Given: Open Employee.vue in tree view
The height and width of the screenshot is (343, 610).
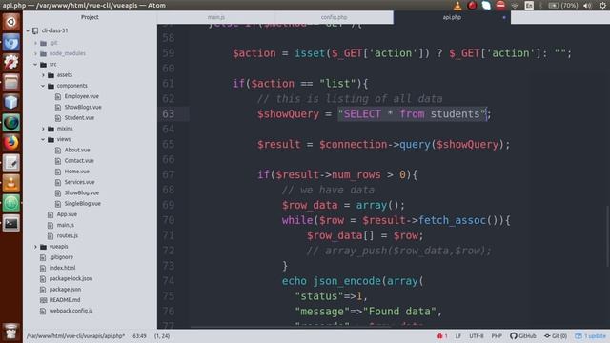Looking at the screenshot, I should click(x=81, y=96).
